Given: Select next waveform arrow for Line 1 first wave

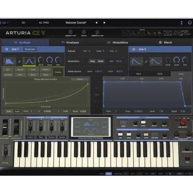Looking at the screenshot, I should (x=15, y=61).
